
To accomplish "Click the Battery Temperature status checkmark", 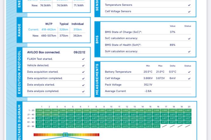I will pyautogui.click(x=189, y=72).
